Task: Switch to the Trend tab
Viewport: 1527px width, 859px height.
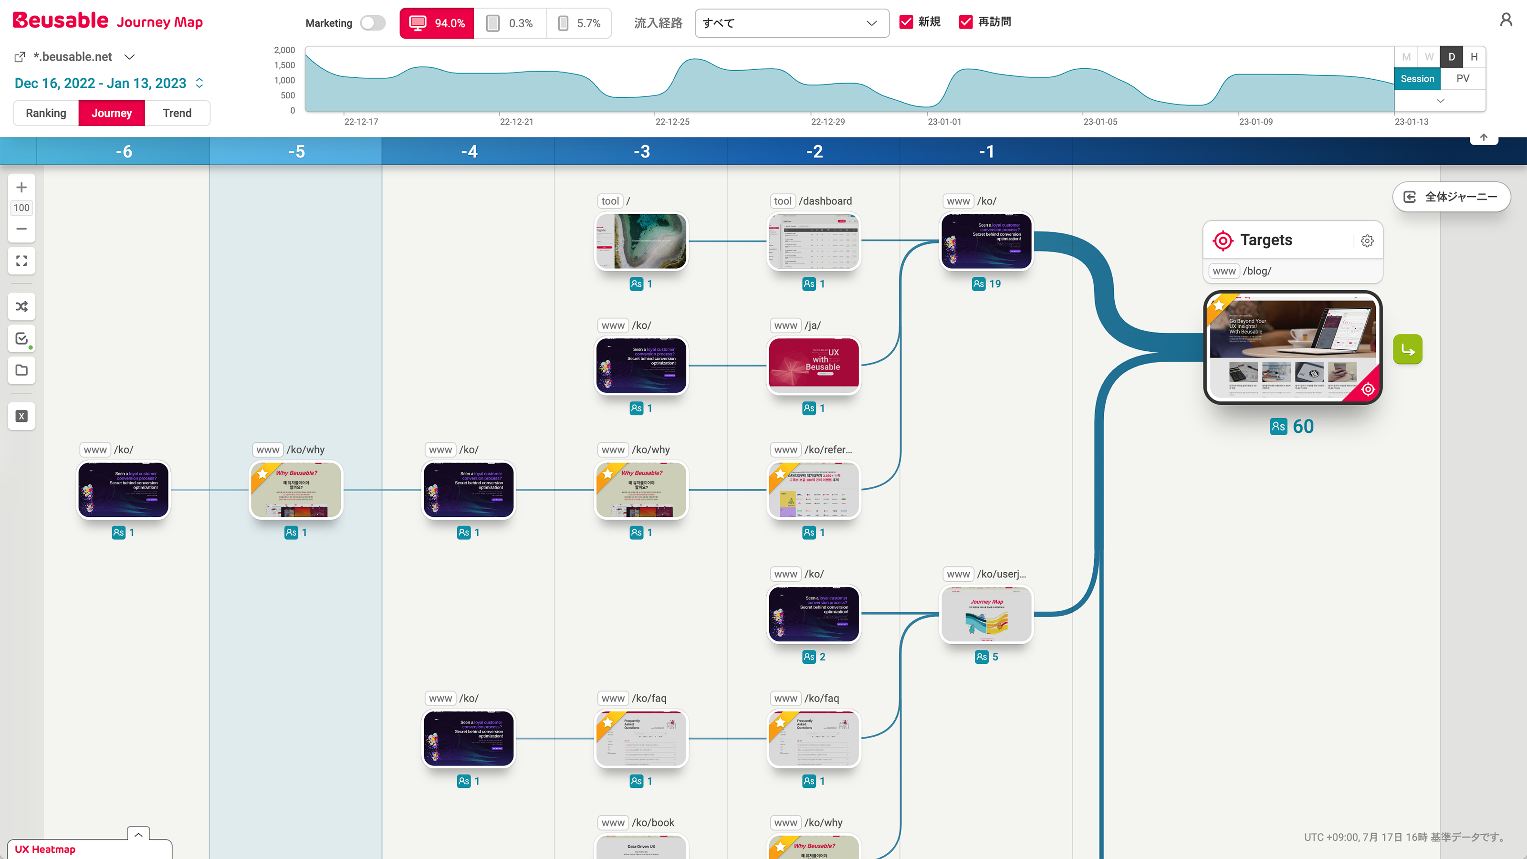Action: (x=177, y=113)
